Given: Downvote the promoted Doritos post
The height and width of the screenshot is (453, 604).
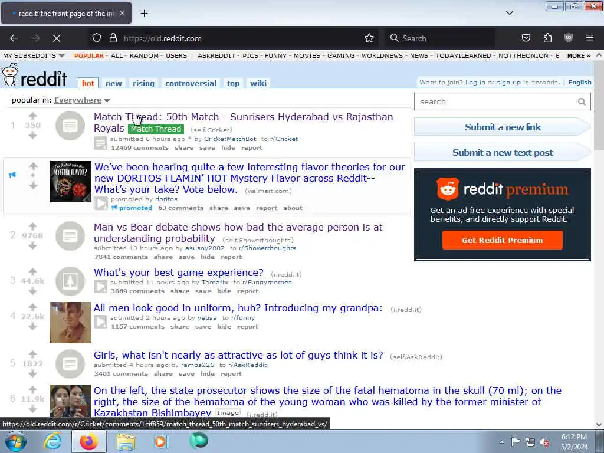Looking at the screenshot, I should [x=33, y=185].
